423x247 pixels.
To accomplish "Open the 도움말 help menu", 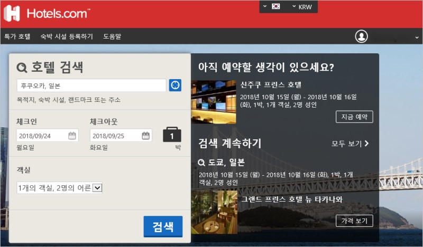I will pyautogui.click(x=112, y=36).
